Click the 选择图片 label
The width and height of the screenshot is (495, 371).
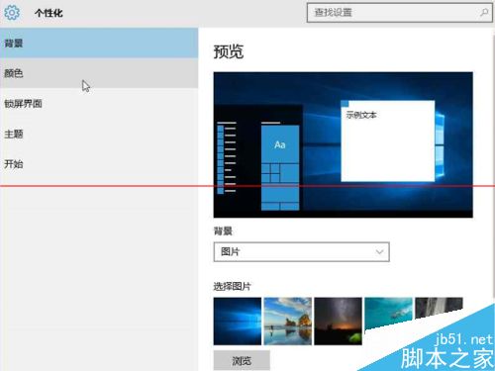tap(232, 286)
